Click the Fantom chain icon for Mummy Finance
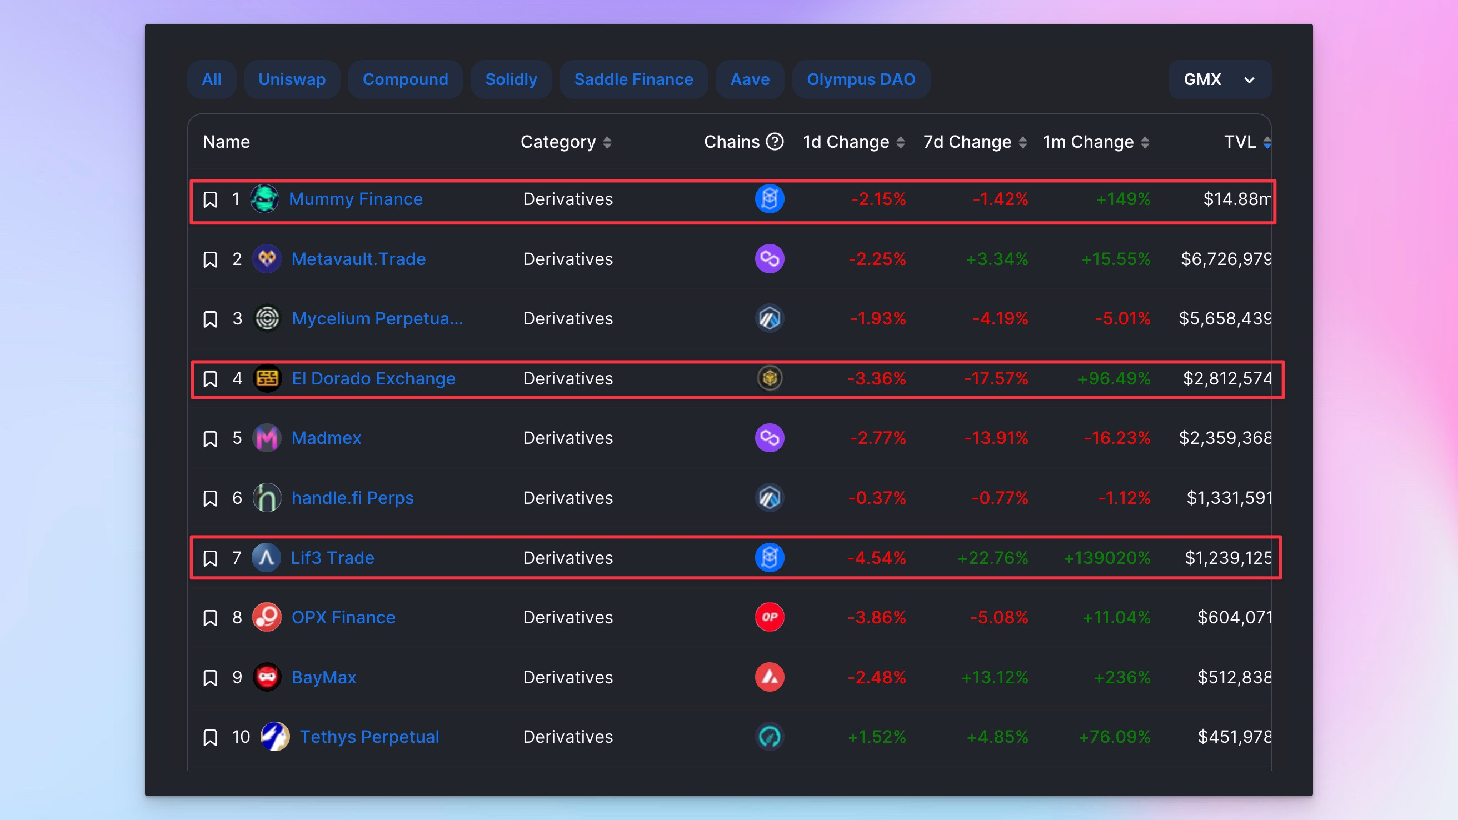Image resolution: width=1458 pixels, height=820 pixels. tap(769, 199)
